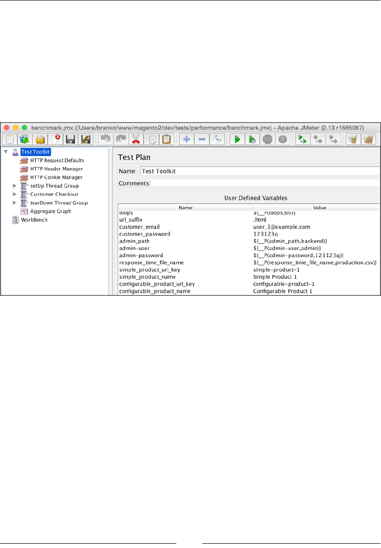The image size is (381, 548).
Task: Click the Value column header
Action: click(x=316, y=208)
